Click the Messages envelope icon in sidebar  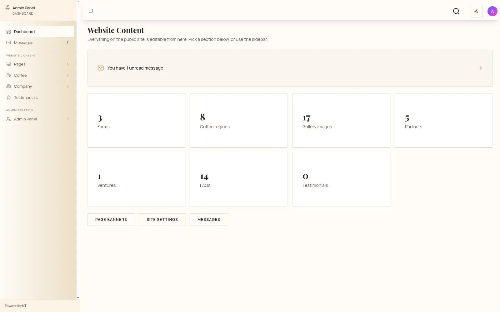[x=9, y=42]
